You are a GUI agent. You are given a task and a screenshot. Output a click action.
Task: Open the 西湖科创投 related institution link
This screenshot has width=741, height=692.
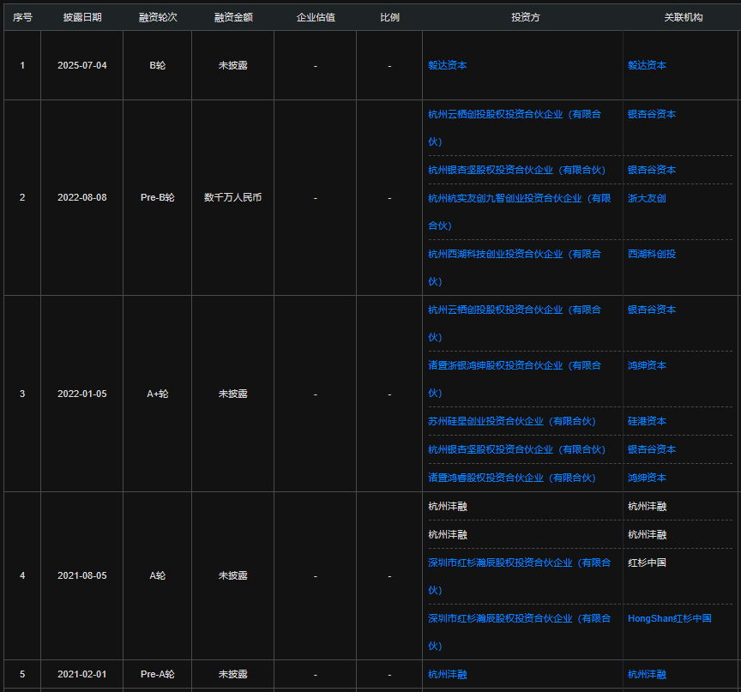651,254
